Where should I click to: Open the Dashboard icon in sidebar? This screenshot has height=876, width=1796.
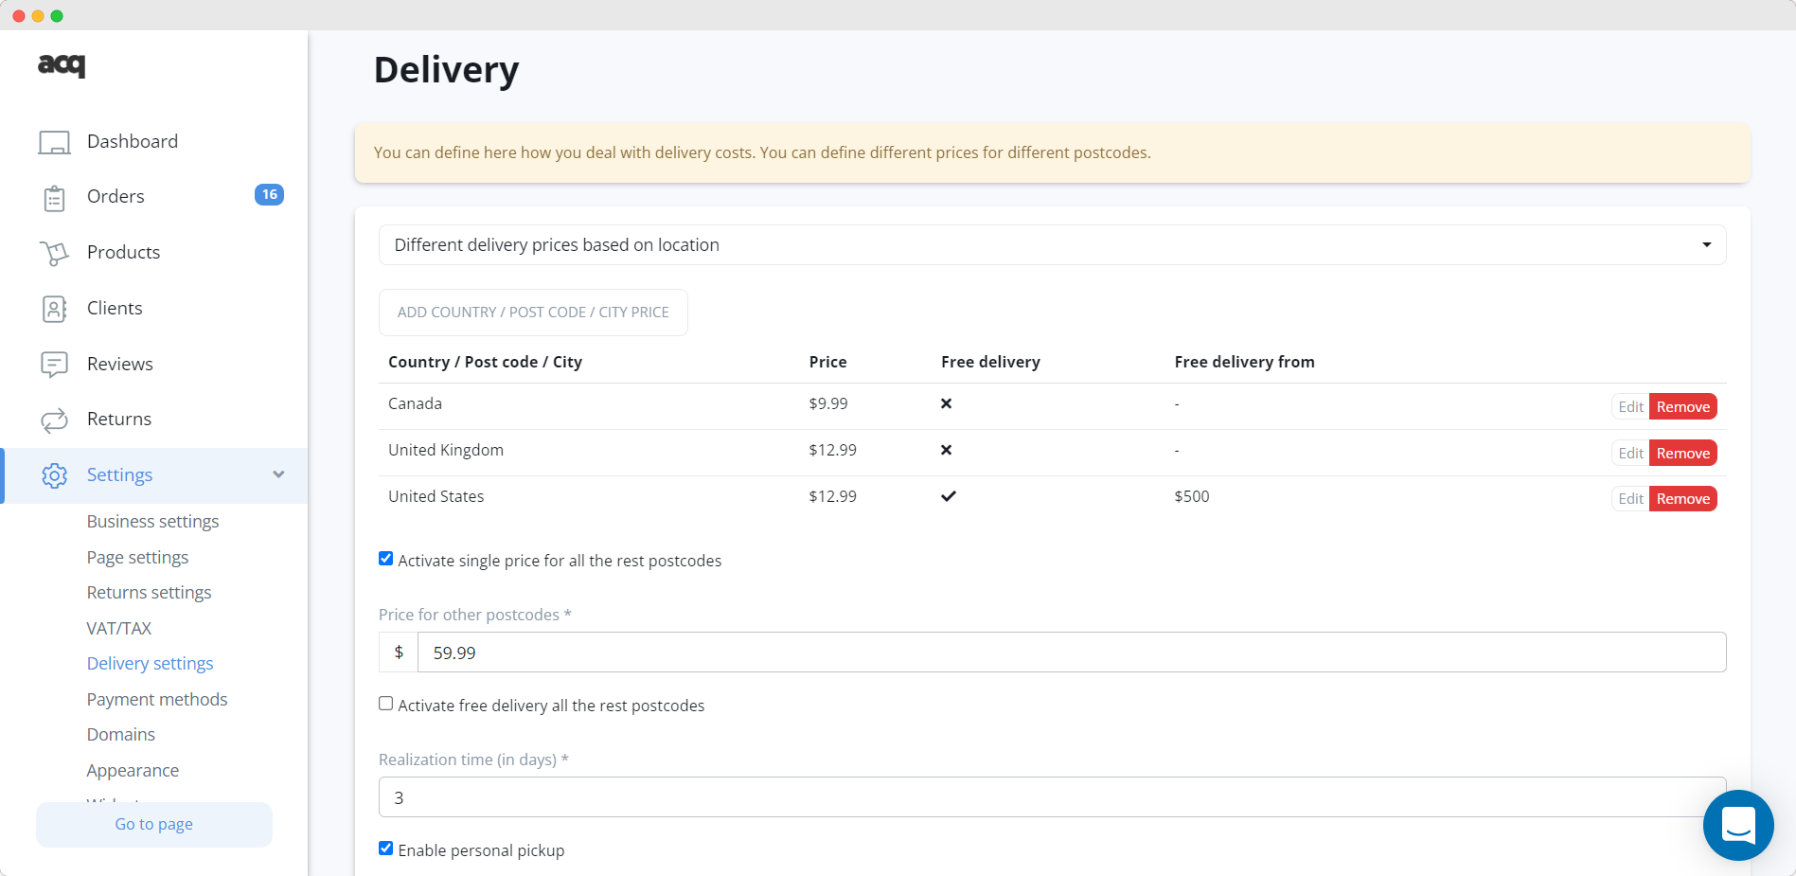click(x=54, y=142)
